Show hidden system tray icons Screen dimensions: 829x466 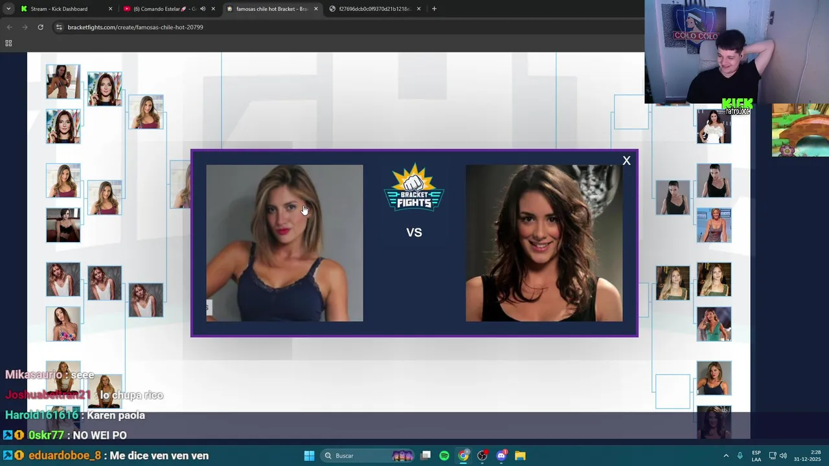(x=726, y=456)
